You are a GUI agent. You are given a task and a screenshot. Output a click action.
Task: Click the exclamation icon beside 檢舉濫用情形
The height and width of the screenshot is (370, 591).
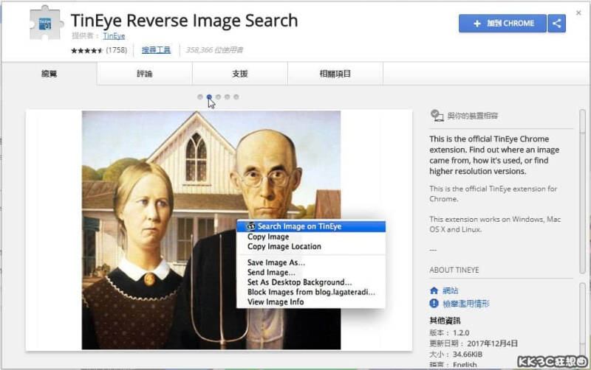tap(434, 303)
